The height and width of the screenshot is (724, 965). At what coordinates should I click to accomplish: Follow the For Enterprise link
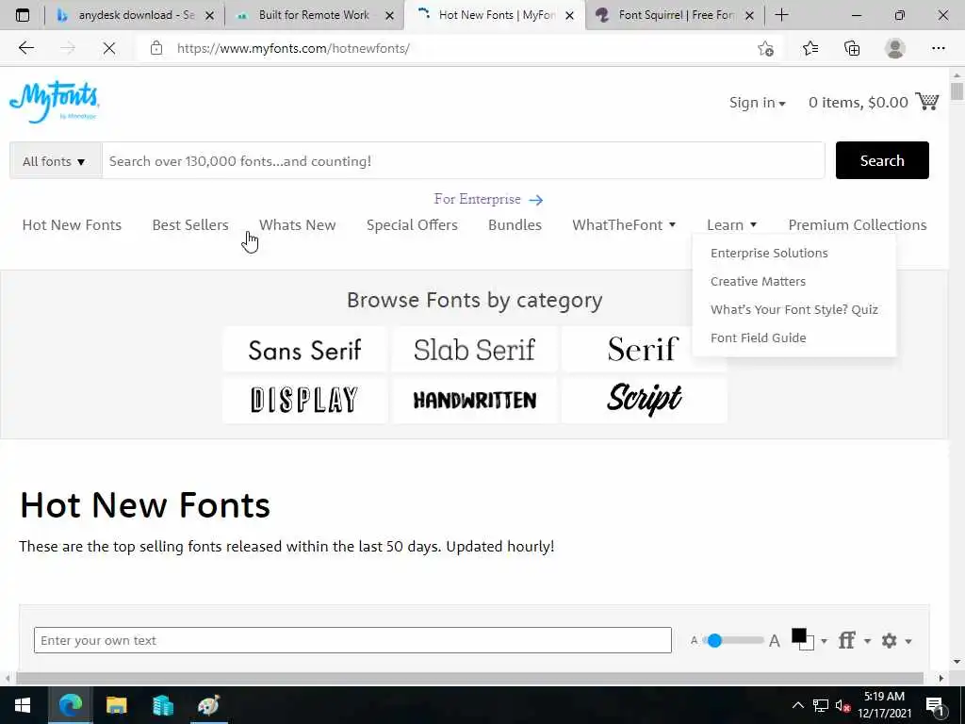(488, 200)
